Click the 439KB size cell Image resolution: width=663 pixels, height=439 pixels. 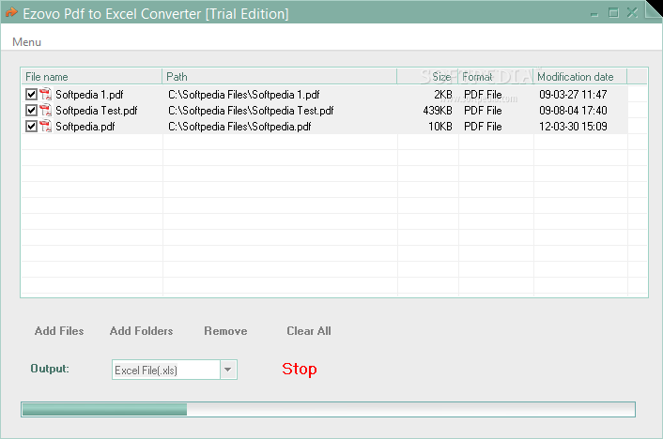click(x=438, y=111)
